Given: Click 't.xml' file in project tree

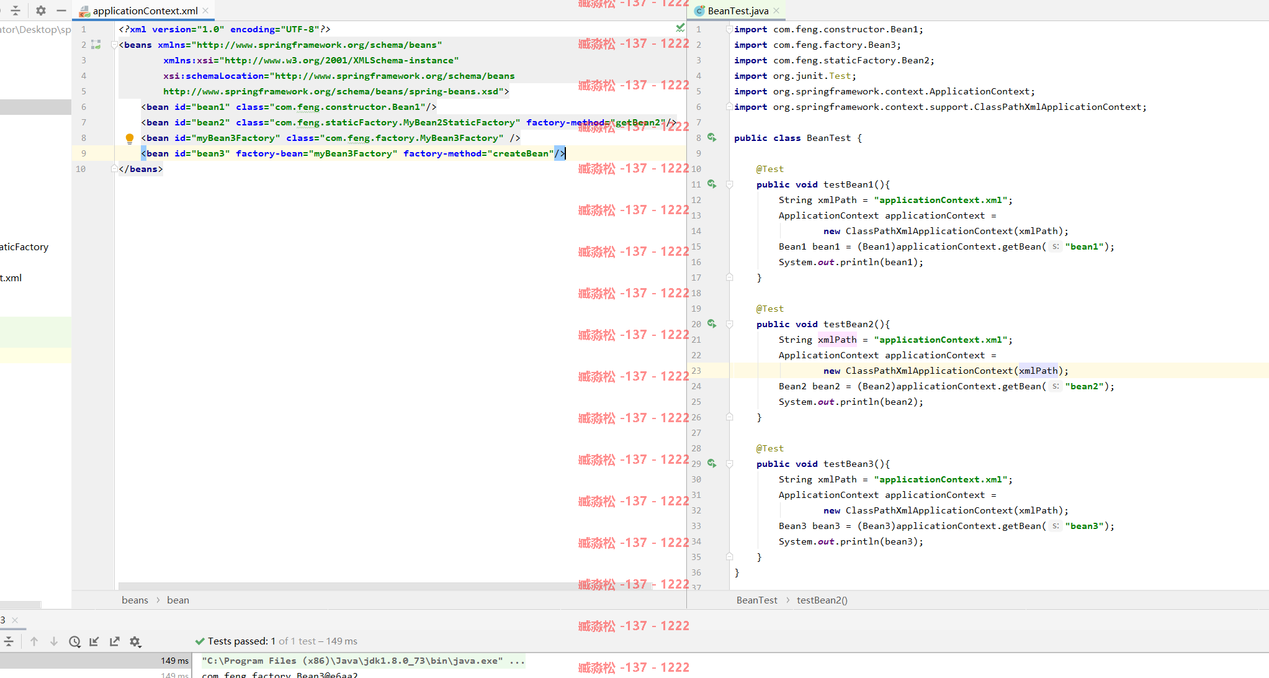Looking at the screenshot, I should 11,278.
